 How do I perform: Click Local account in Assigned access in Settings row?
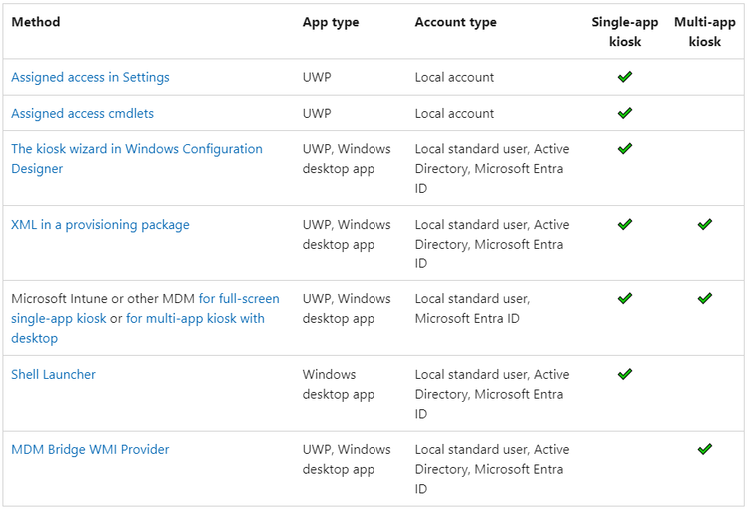[454, 77]
